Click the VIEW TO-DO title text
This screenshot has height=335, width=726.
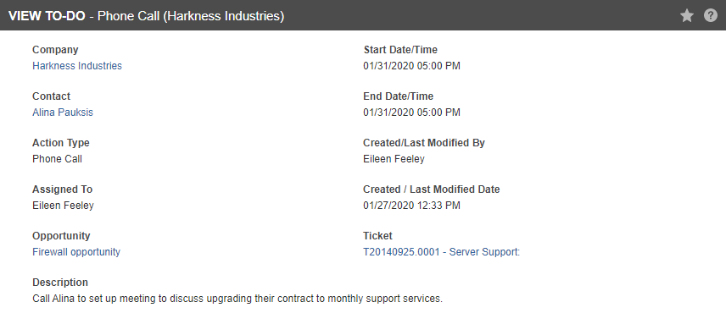47,16
